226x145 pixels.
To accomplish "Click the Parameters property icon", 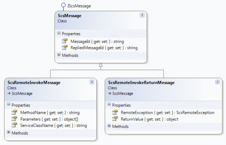I will point(14,119).
